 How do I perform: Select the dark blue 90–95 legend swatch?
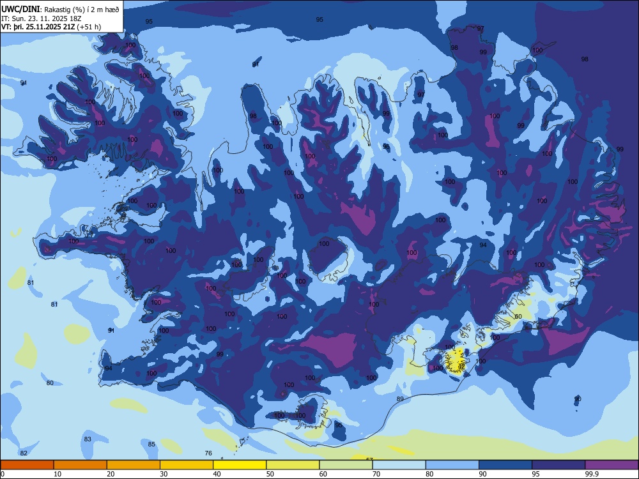505,465
